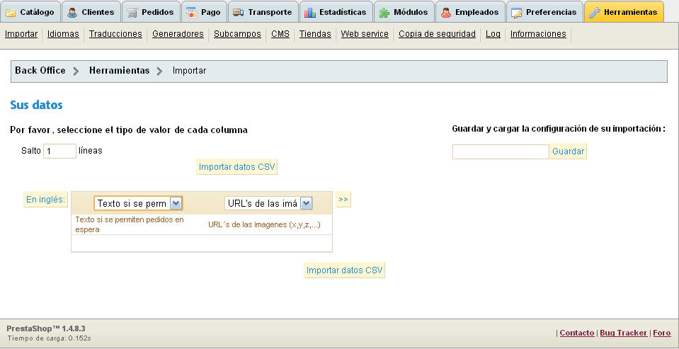This screenshot has height=349, width=679.
Task: Click Guardar to save import configuration
Action: coord(568,151)
